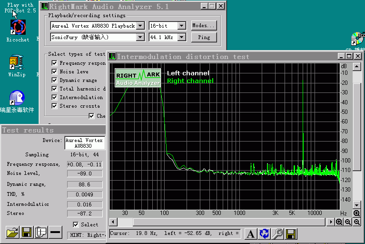Click the graph horizontal scrollbar right arrow
This screenshot has width=365, height=244.
330,222
